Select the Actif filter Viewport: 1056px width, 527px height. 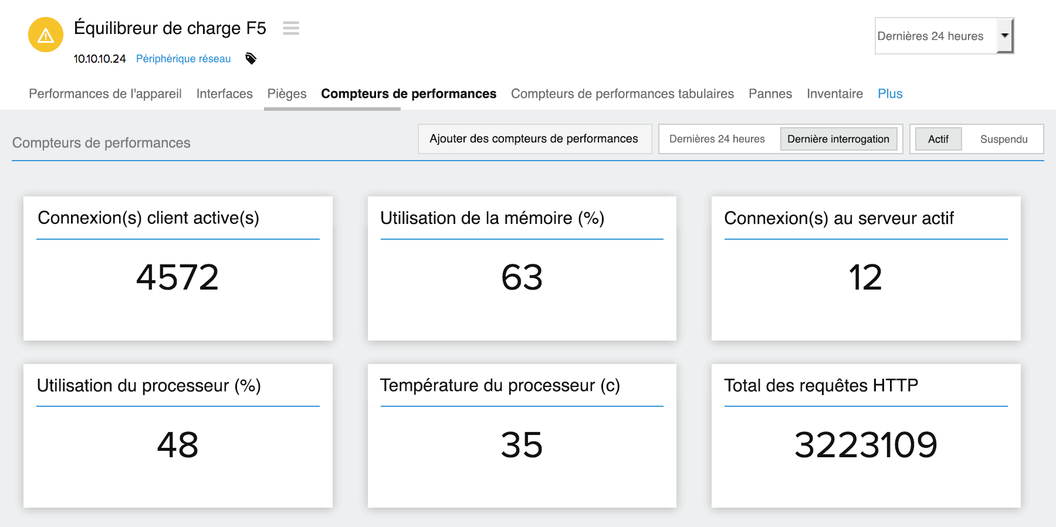[938, 139]
